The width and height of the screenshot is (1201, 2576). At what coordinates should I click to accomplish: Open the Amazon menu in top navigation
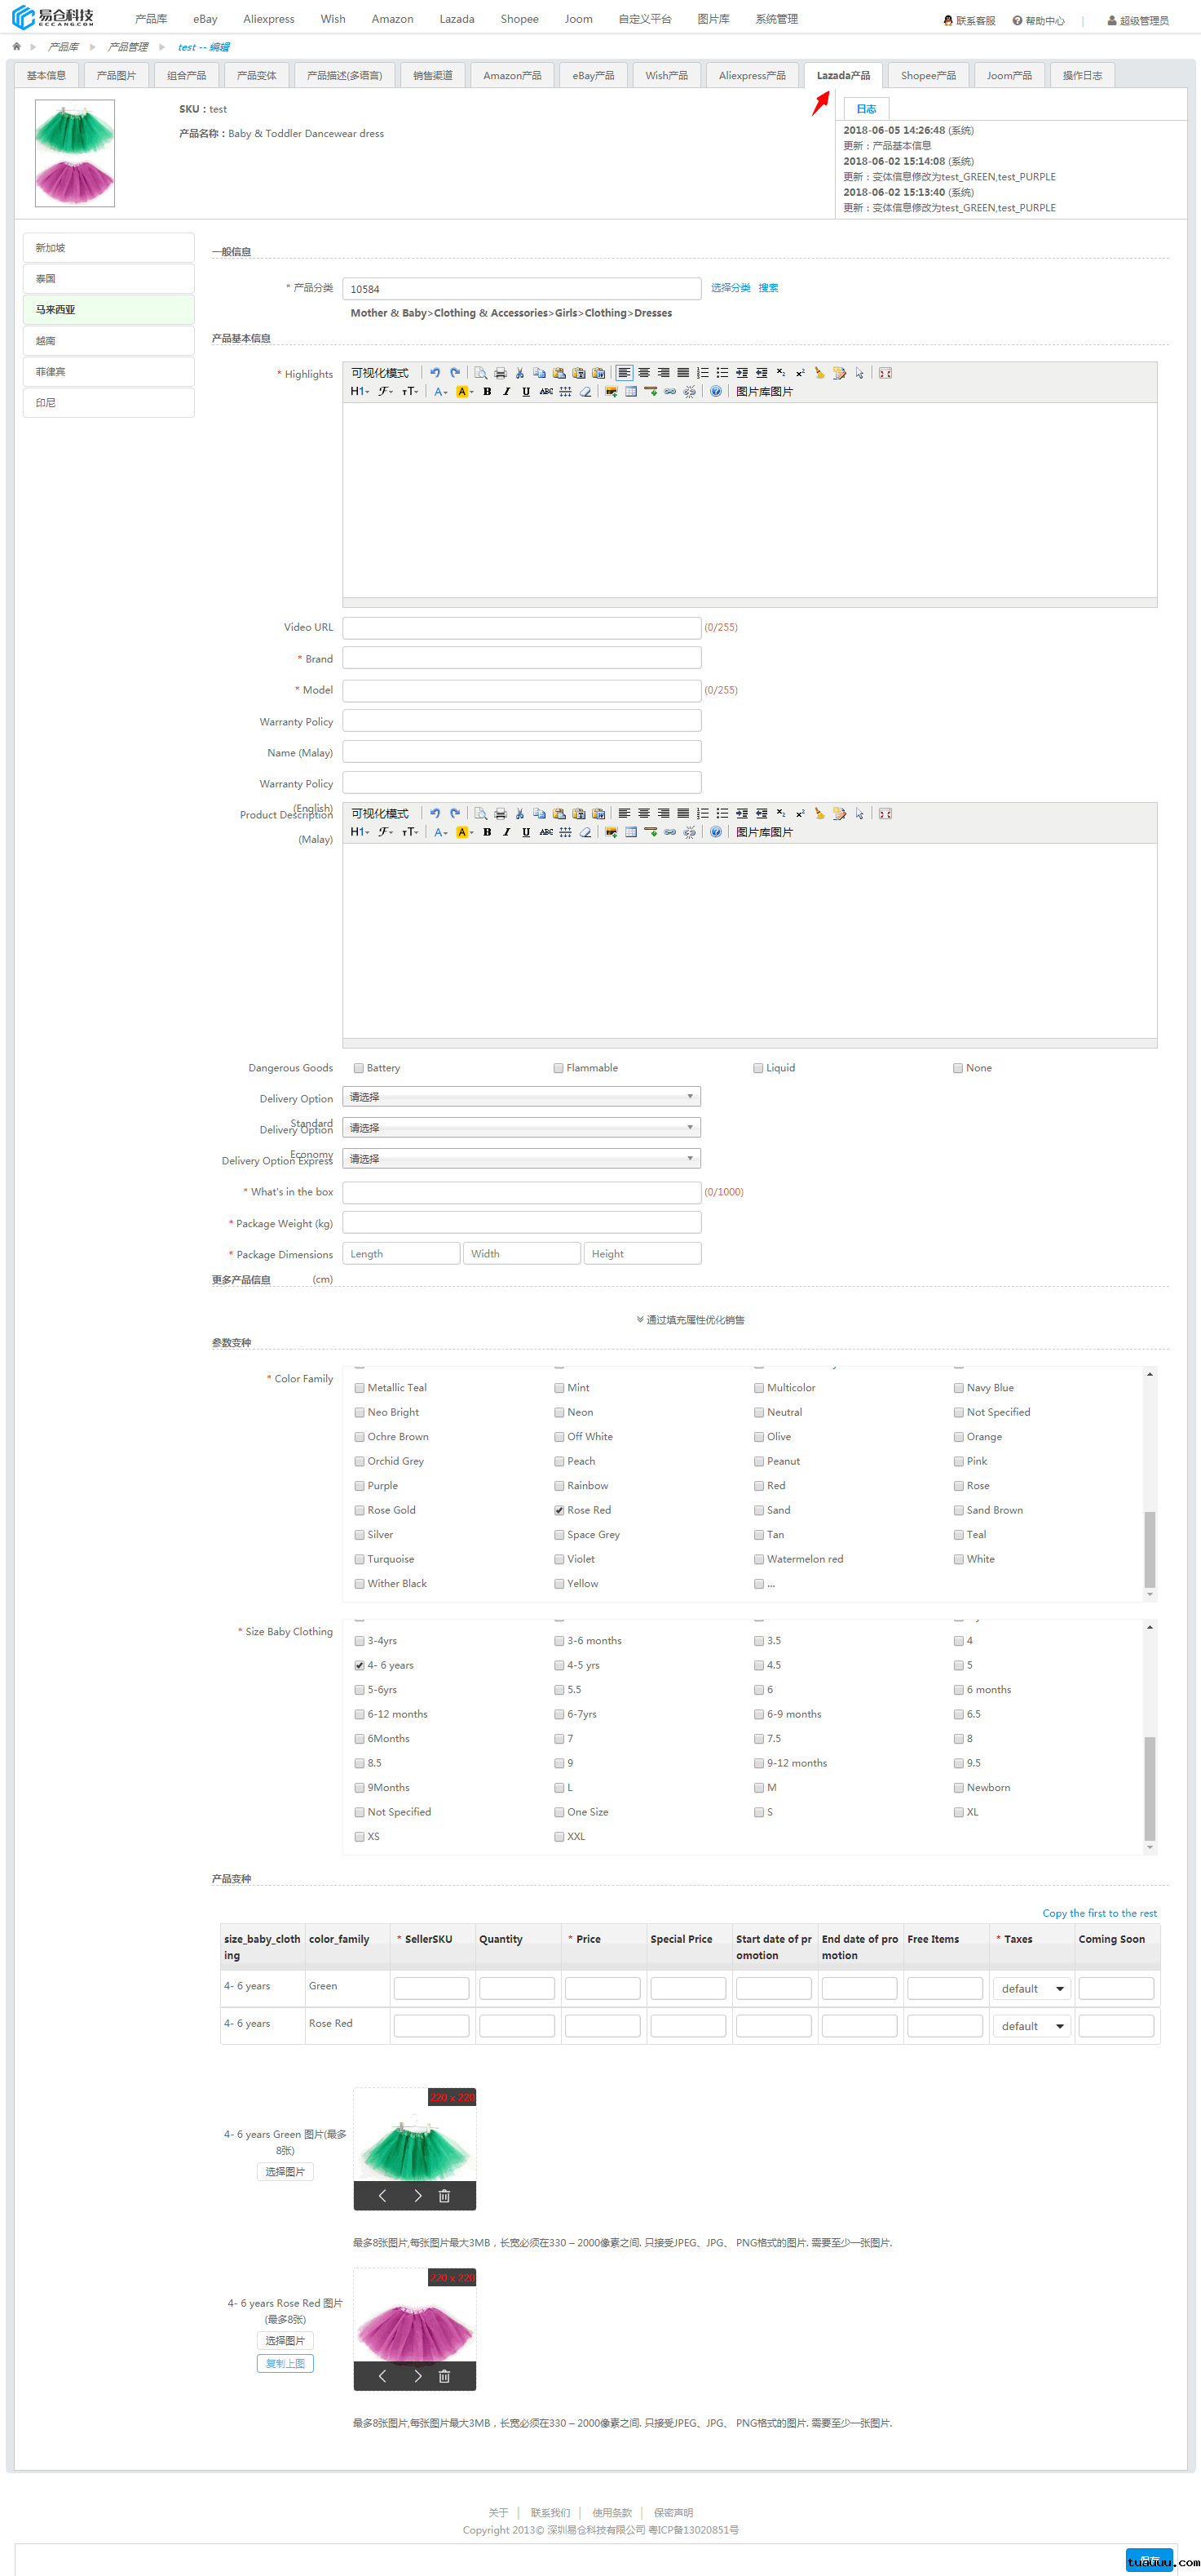click(391, 19)
